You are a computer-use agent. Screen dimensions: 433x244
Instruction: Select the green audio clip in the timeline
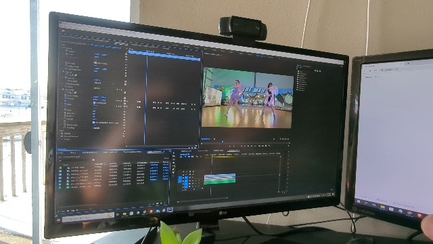pyautogui.click(x=220, y=182)
